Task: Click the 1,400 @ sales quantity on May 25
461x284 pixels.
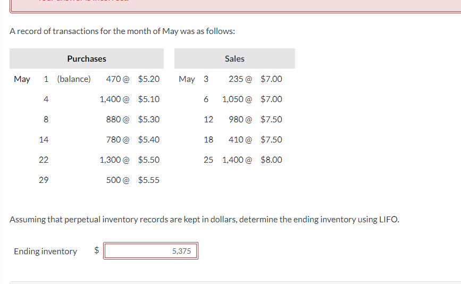Action: [237, 160]
